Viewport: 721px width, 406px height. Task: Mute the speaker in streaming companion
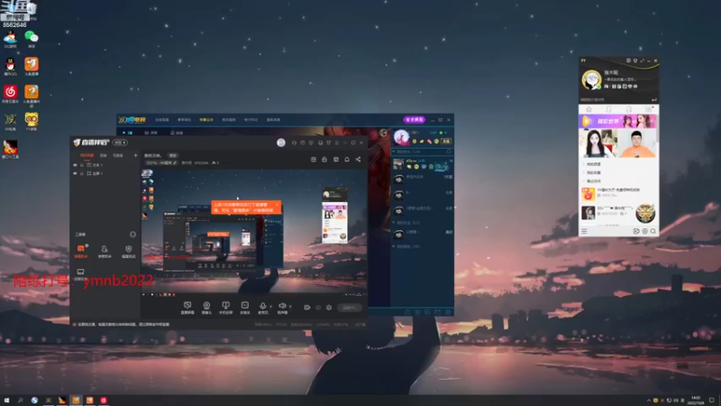click(282, 306)
